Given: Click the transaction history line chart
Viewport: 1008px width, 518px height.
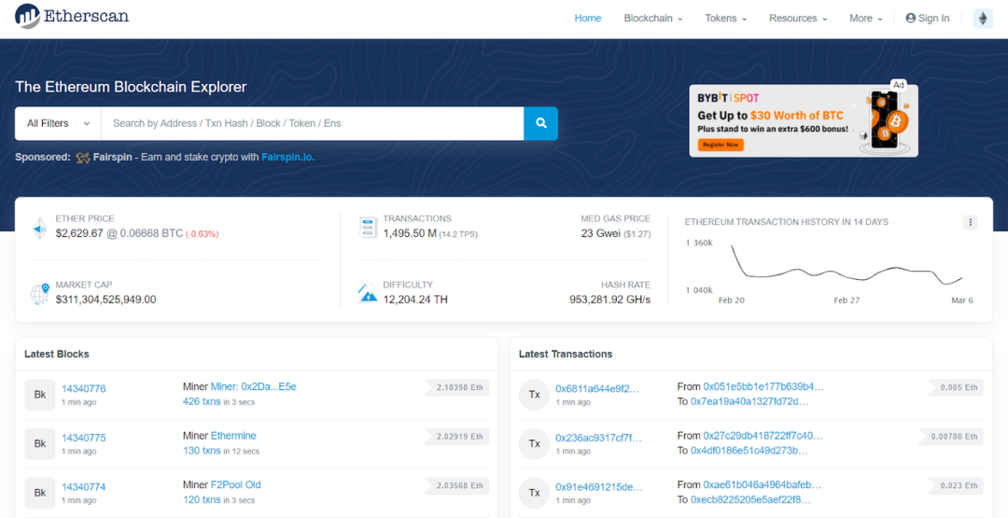Looking at the screenshot, I should 846,264.
